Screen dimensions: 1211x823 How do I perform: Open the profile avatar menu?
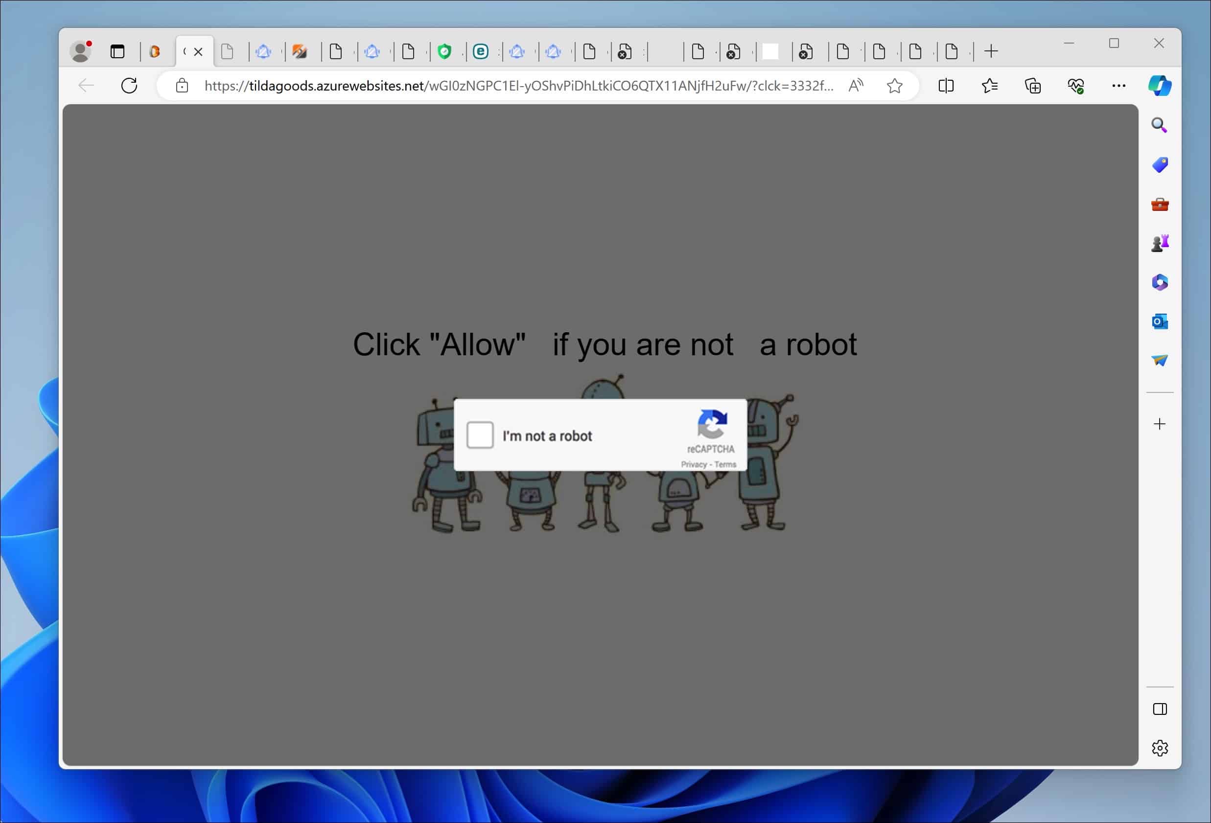[81, 51]
